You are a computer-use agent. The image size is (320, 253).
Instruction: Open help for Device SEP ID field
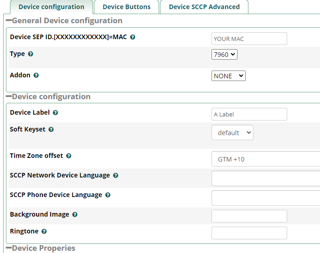tap(133, 37)
